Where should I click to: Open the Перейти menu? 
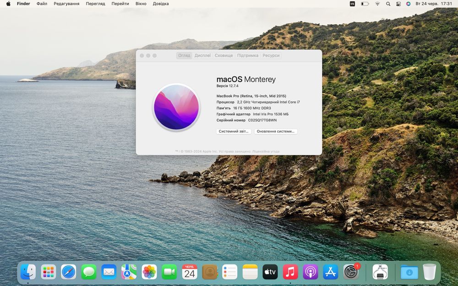(120, 4)
